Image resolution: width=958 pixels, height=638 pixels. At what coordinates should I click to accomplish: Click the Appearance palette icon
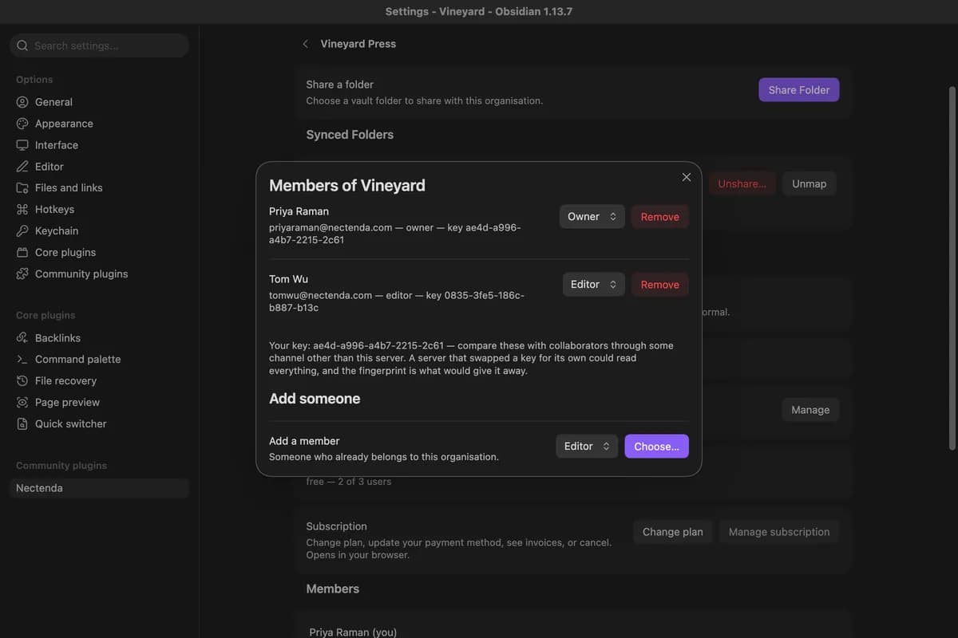pyautogui.click(x=22, y=124)
